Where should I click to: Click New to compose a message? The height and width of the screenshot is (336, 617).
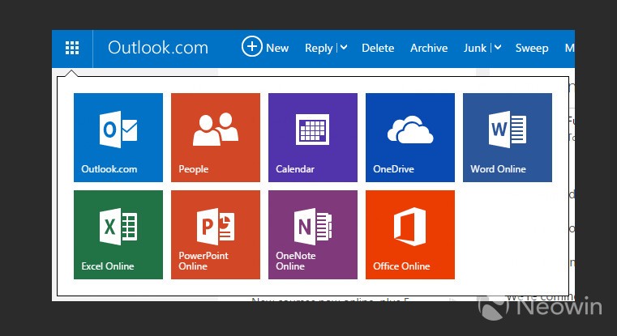click(265, 48)
